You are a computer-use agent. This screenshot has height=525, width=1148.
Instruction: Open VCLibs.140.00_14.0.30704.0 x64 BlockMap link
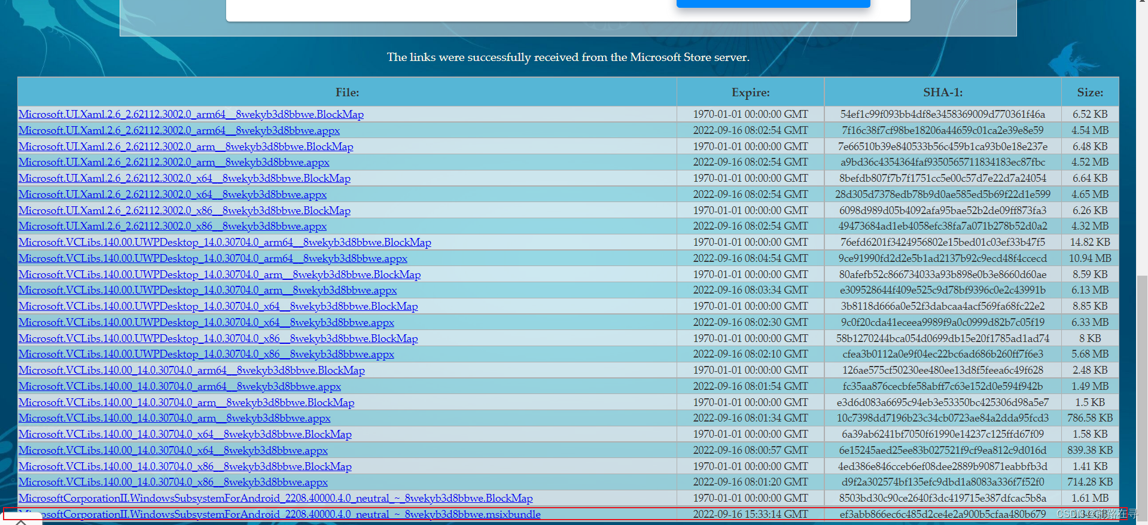click(x=185, y=434)
